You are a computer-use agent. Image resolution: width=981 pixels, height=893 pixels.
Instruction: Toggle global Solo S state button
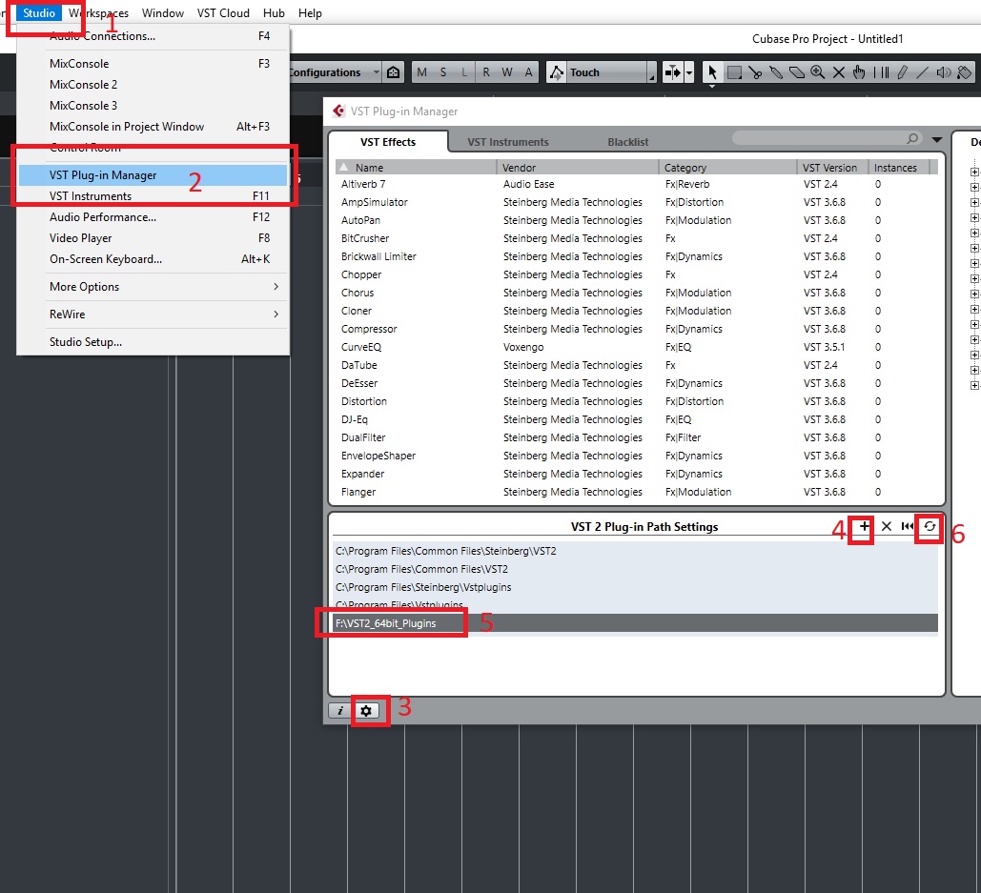(x=443, y=72)
